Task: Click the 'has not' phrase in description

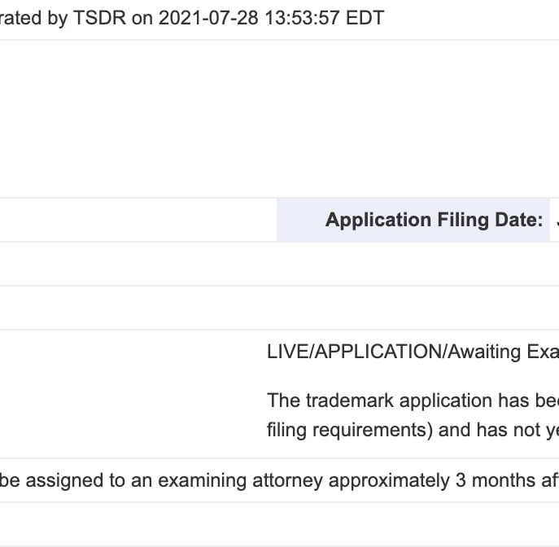Action: [509, 430]
